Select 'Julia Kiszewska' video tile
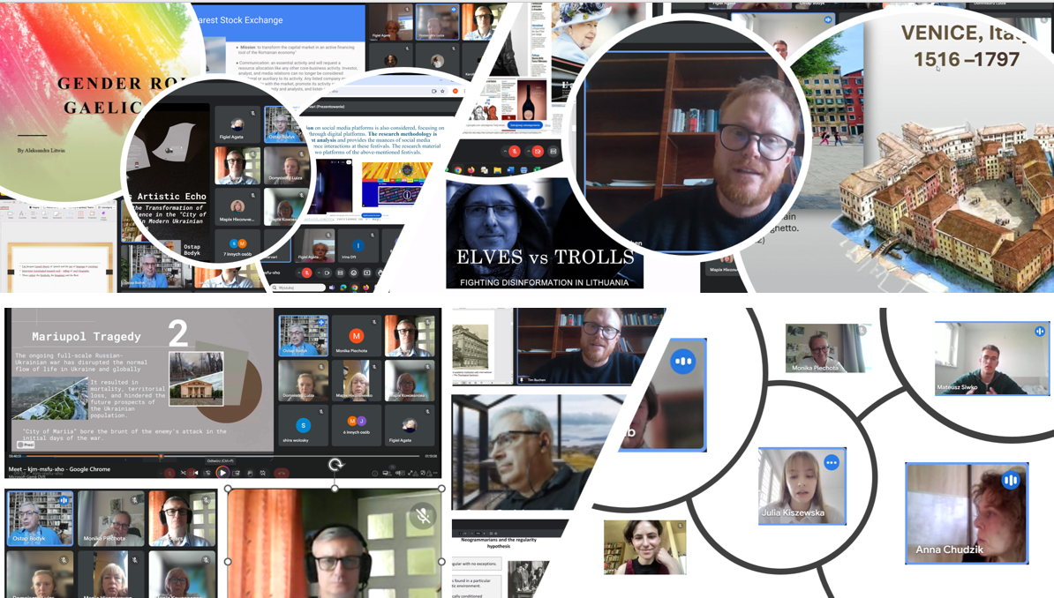This screenshot has height=598, width=1054. pos(802,486)
